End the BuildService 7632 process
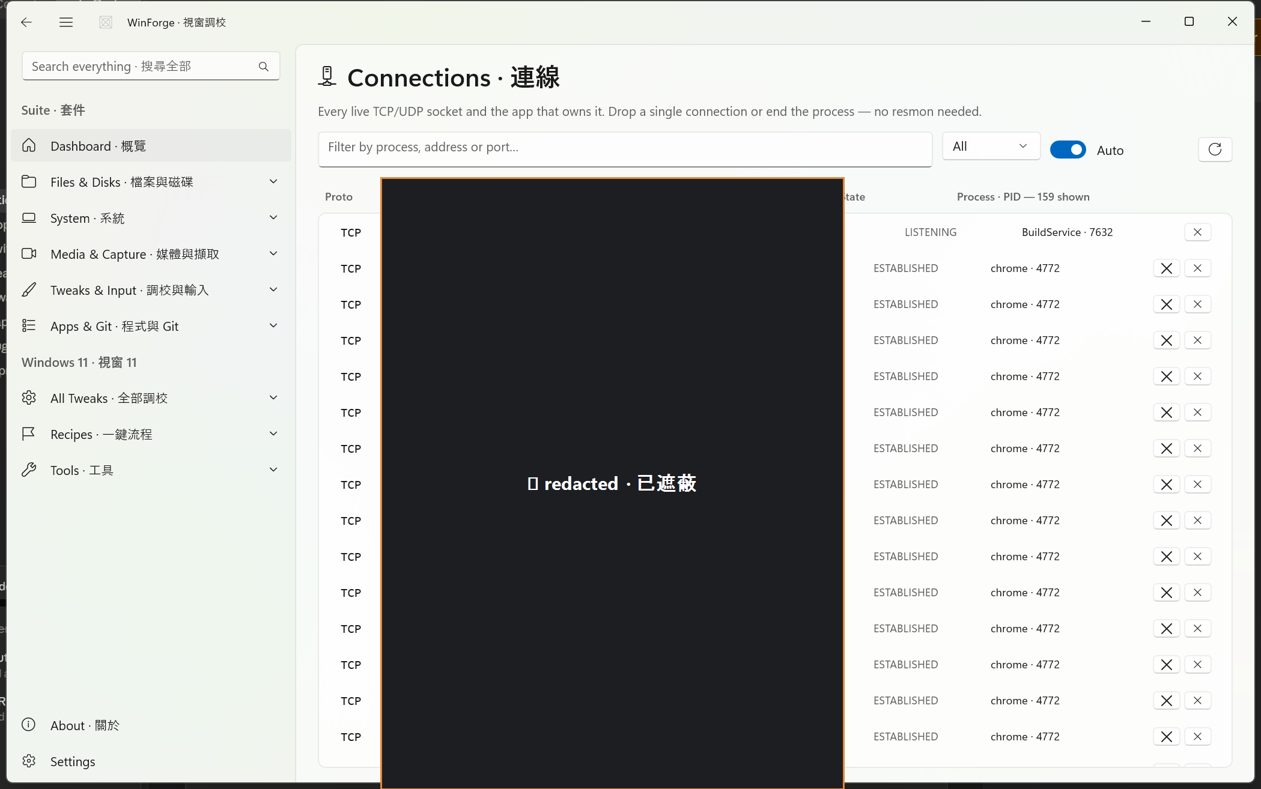Viewport: 1261px width, 789px height. click(1197, 232)
